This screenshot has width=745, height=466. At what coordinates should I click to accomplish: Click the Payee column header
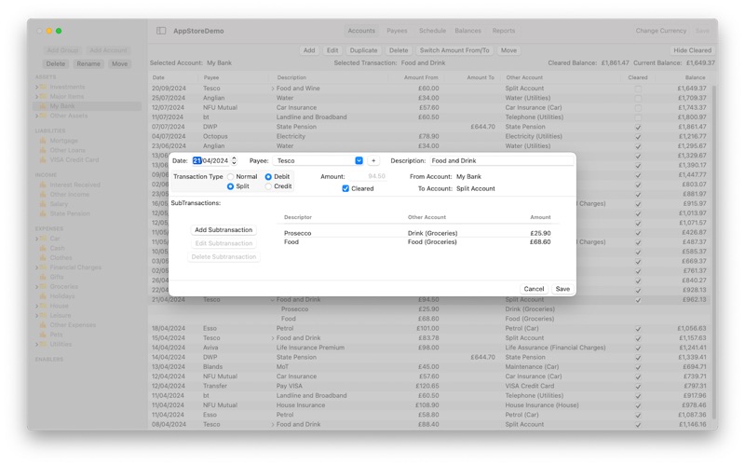(x=211, y=77)
